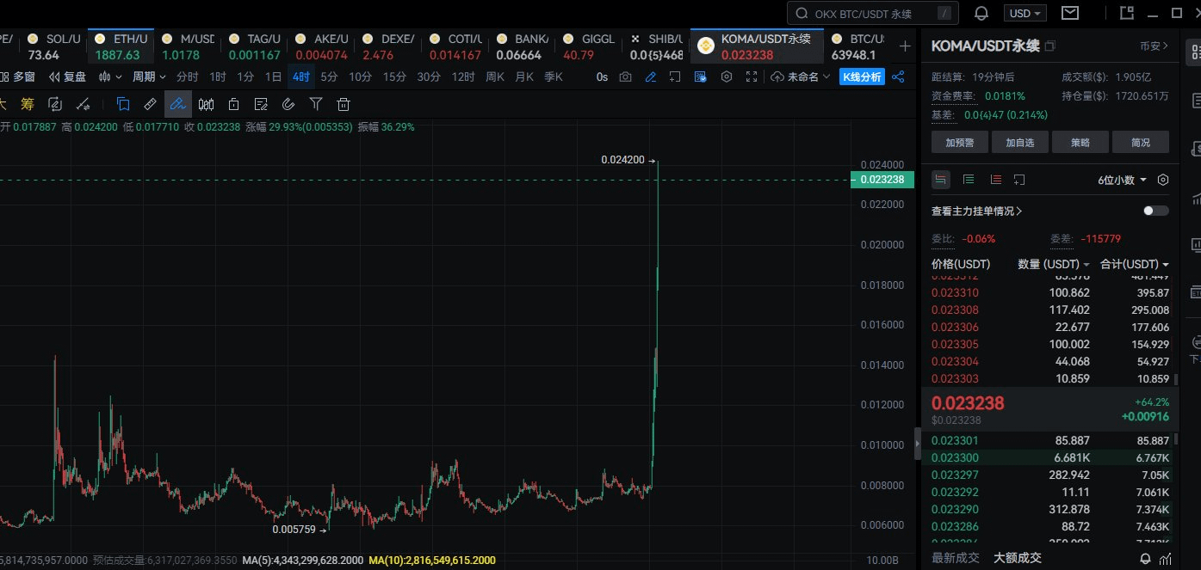The height and width of the screenshot is (570, 1201).
Task: Add new symbol tab with plus icon
Action: click(x=905, y=46)
